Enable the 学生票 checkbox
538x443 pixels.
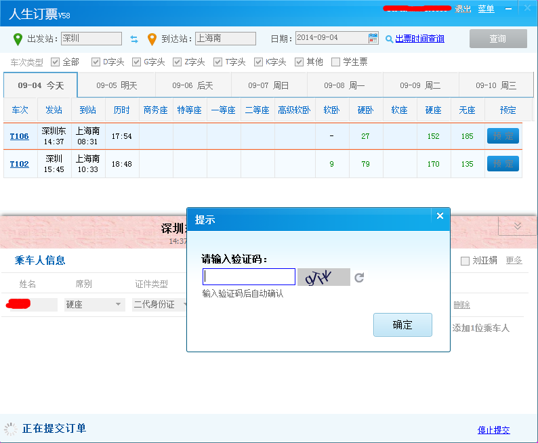click(x=336, y=62)
